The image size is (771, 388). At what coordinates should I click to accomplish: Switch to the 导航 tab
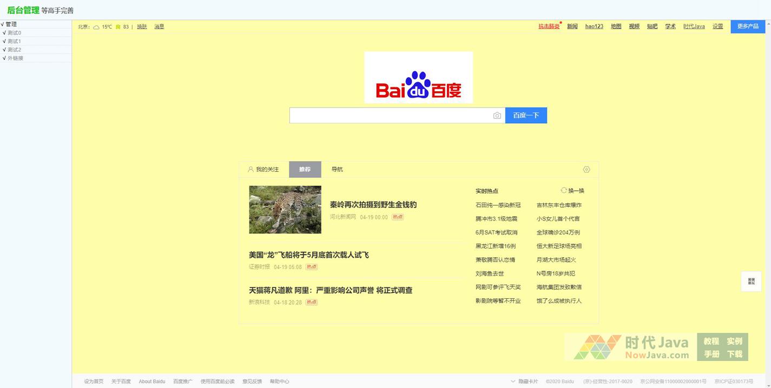click(337, 170)
